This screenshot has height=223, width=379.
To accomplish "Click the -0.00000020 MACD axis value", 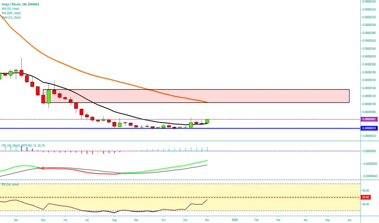I will tap(369, 163).
